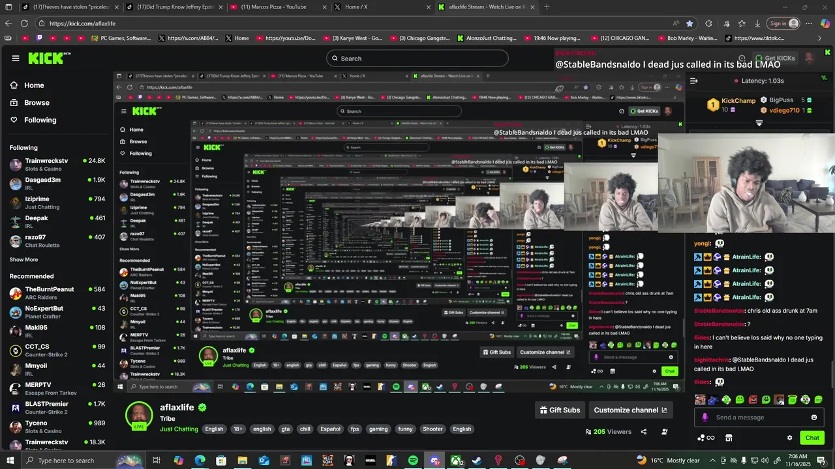Open Mmyoil recommended channel
The height and width of the screenshot is (469, 835).
tap(57, 369)
